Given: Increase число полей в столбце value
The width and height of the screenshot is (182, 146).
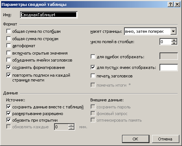Looking at the screenshot, I should click(174, 40).
